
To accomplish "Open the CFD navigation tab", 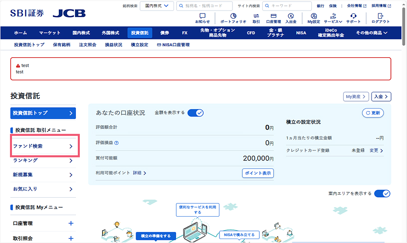I will point(251,33).
